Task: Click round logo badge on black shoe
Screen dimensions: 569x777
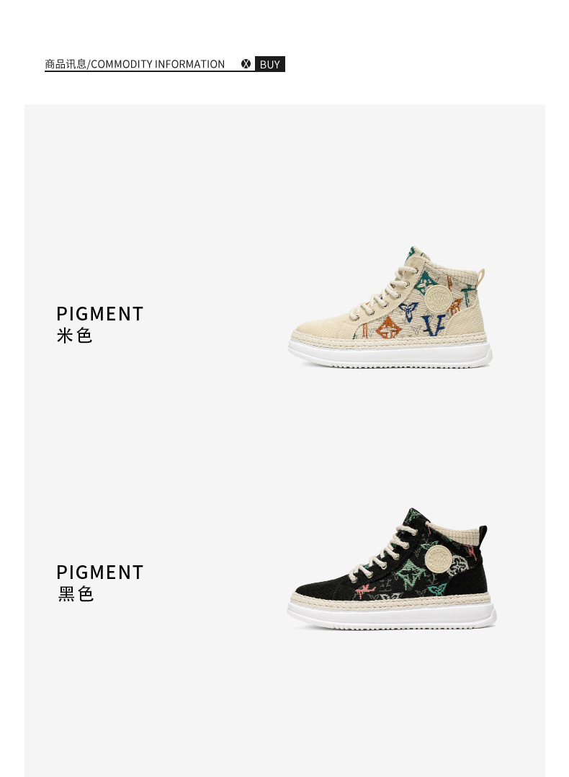Action: [438, 560]
